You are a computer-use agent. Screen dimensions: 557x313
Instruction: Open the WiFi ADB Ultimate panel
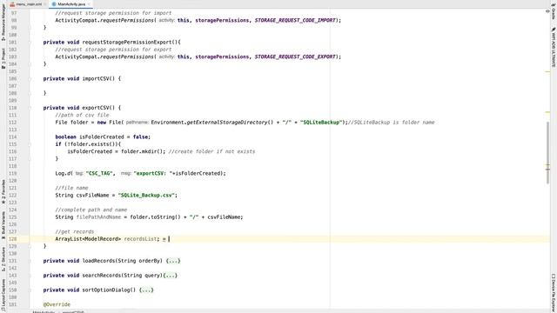point(554,47)
